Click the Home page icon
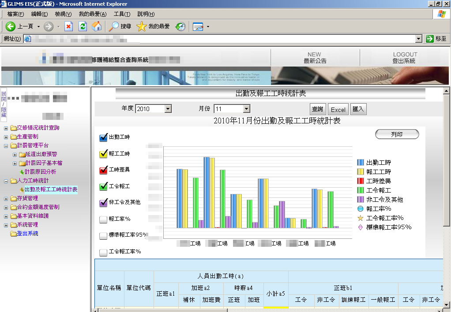 pos(97,26)
